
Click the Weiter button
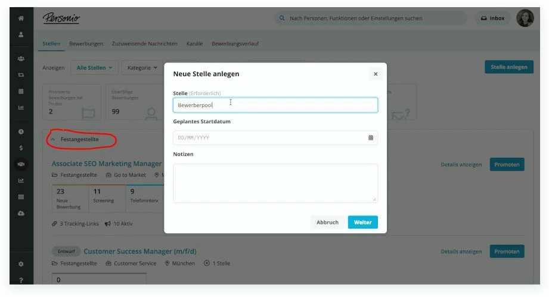click(x=363, y=222)
